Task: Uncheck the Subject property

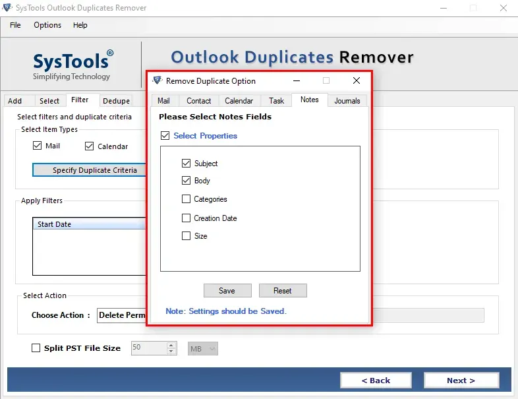Action: pos(186,163)
